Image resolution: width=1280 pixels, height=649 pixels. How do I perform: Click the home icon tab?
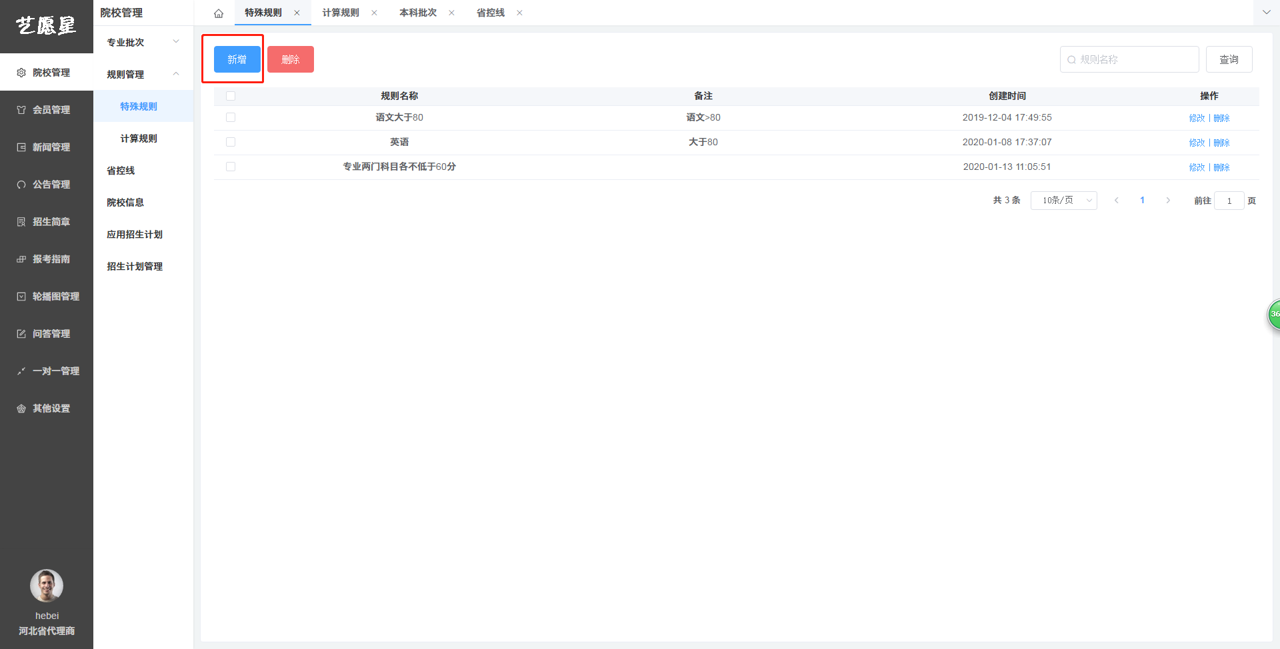[x=218, y=13]
